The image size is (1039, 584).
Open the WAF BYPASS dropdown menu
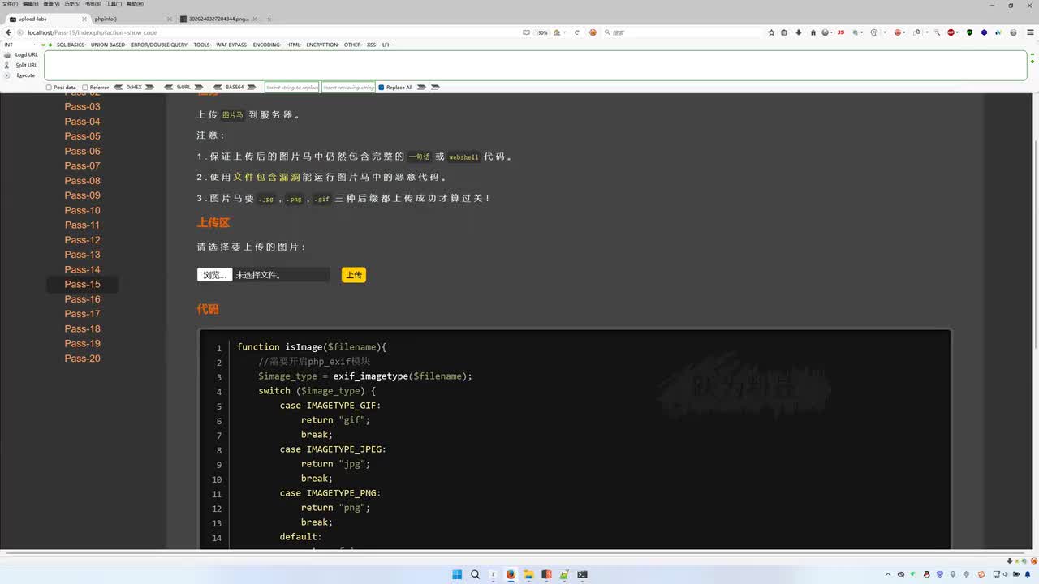[233, 45]
